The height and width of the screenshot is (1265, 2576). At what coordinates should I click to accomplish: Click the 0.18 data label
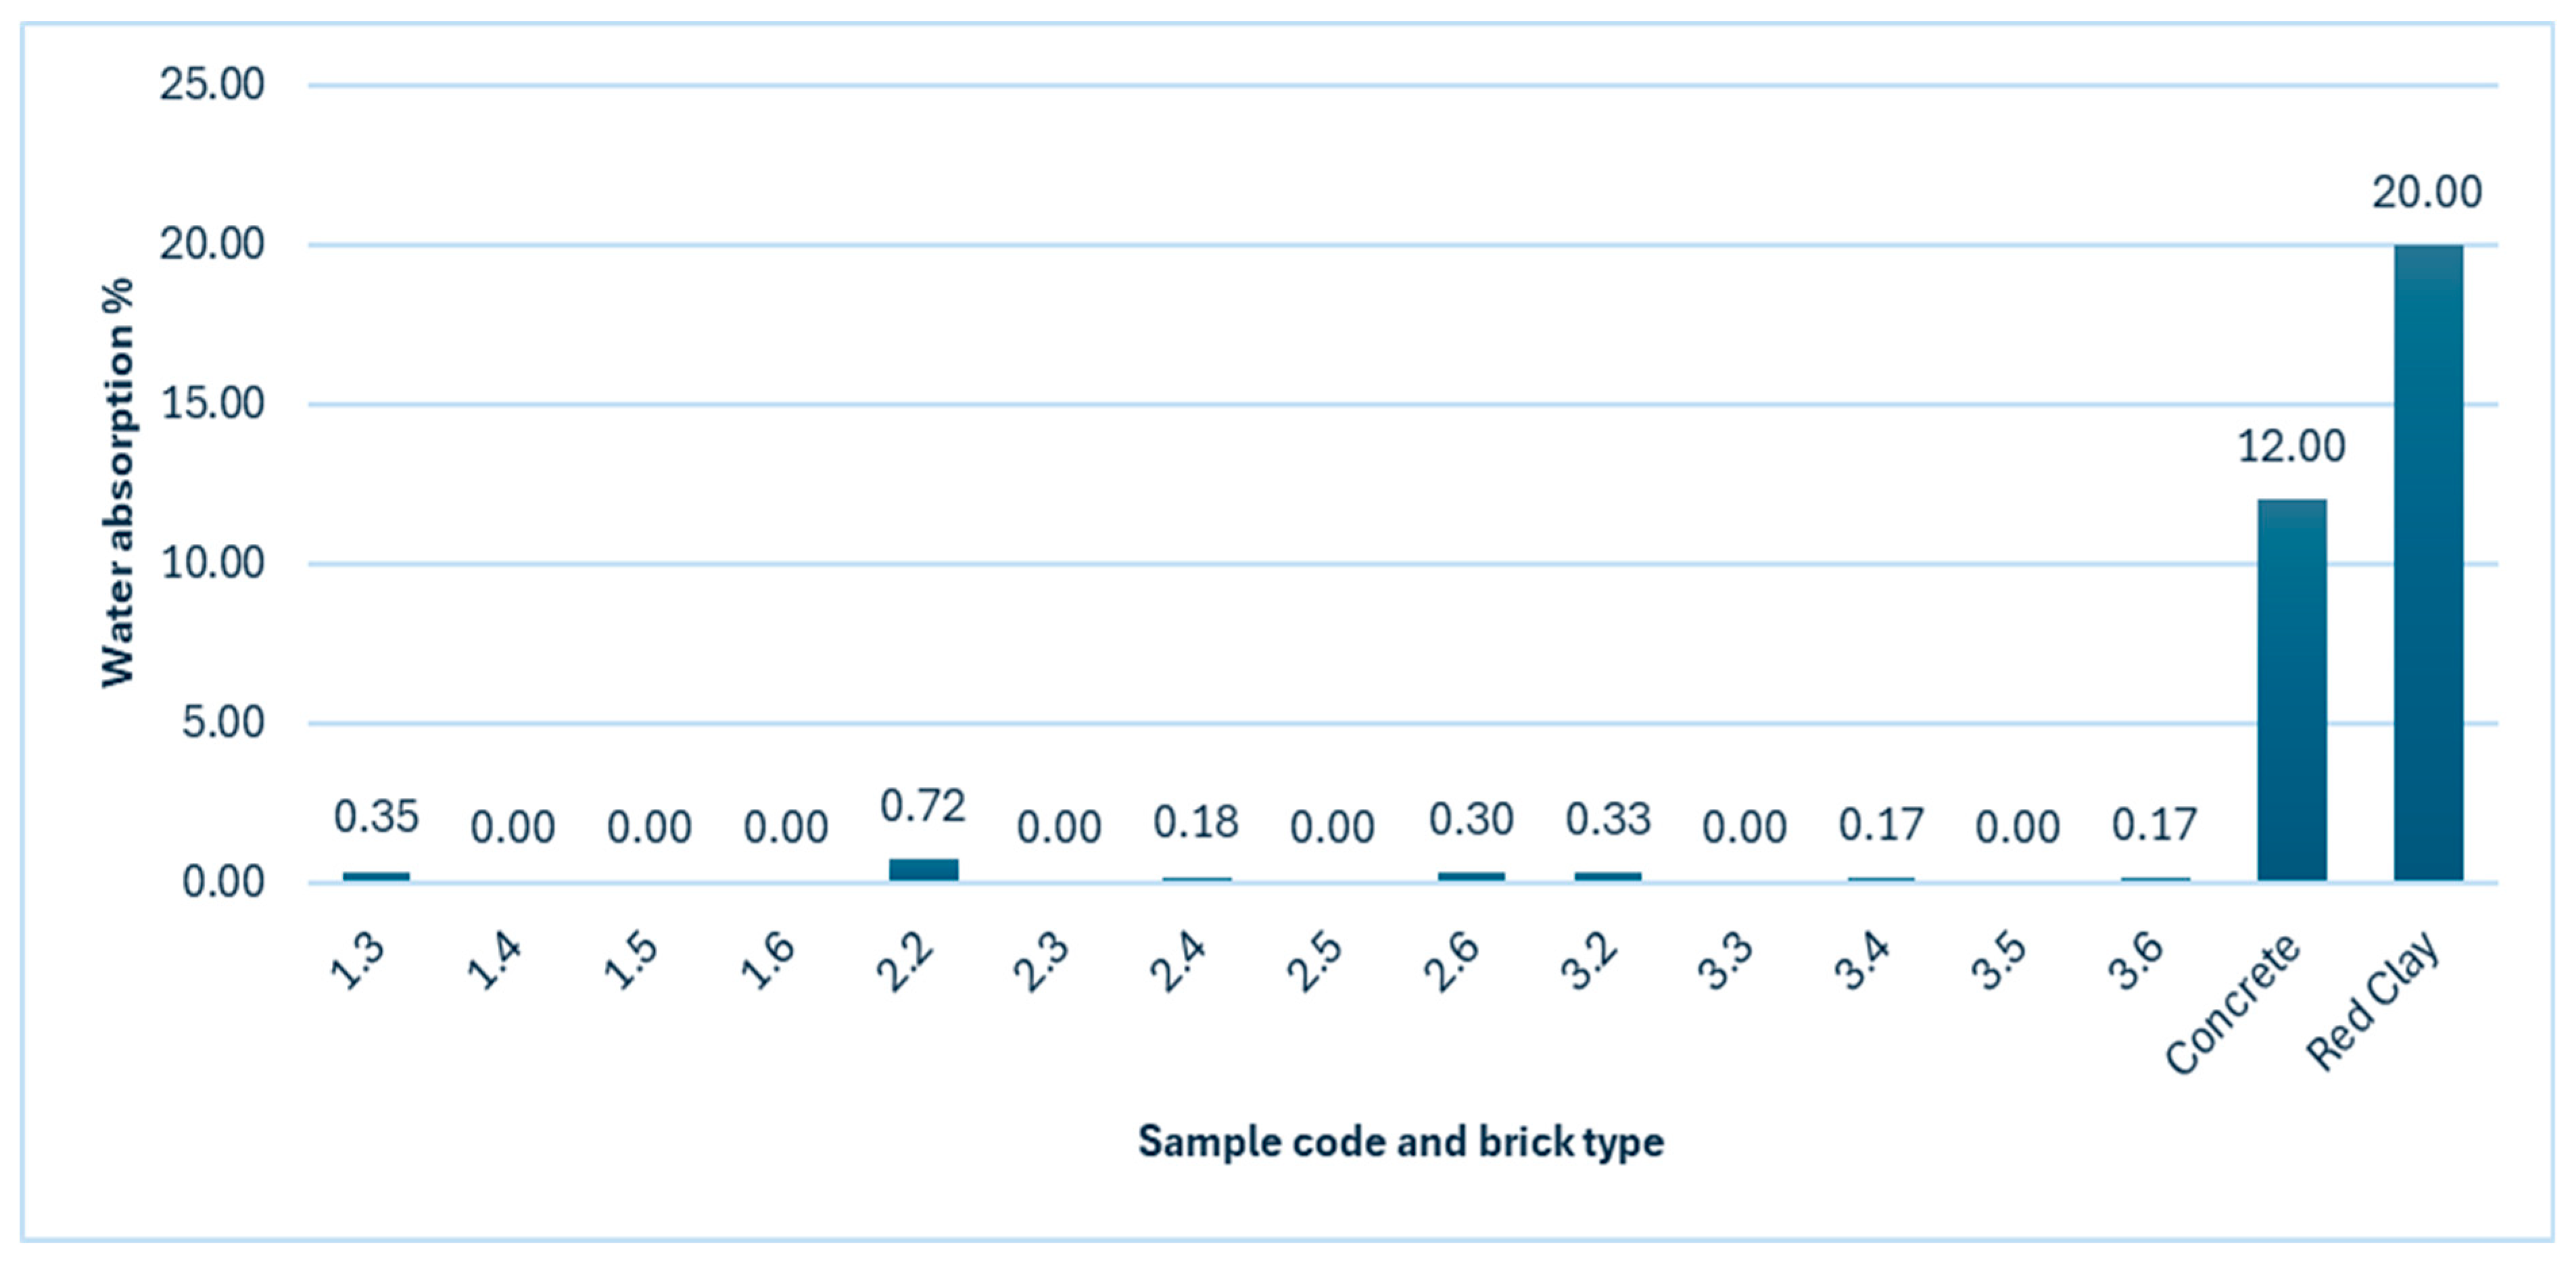pos(1196,822)
